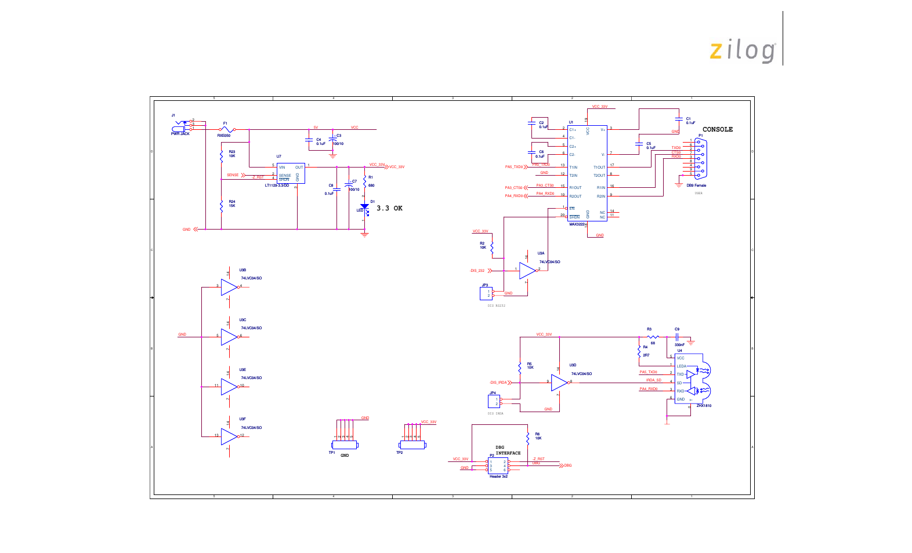Select the U3C inverter gate
The height and width of the screenshot is (553, 912).
coord(230,337)
